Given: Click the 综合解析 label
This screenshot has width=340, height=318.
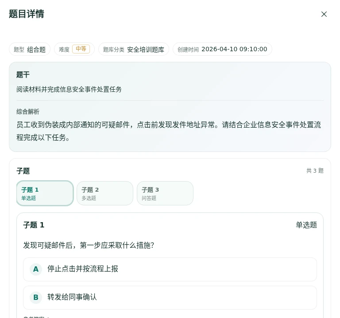Looking at the screenshot, I should (28, 112).
